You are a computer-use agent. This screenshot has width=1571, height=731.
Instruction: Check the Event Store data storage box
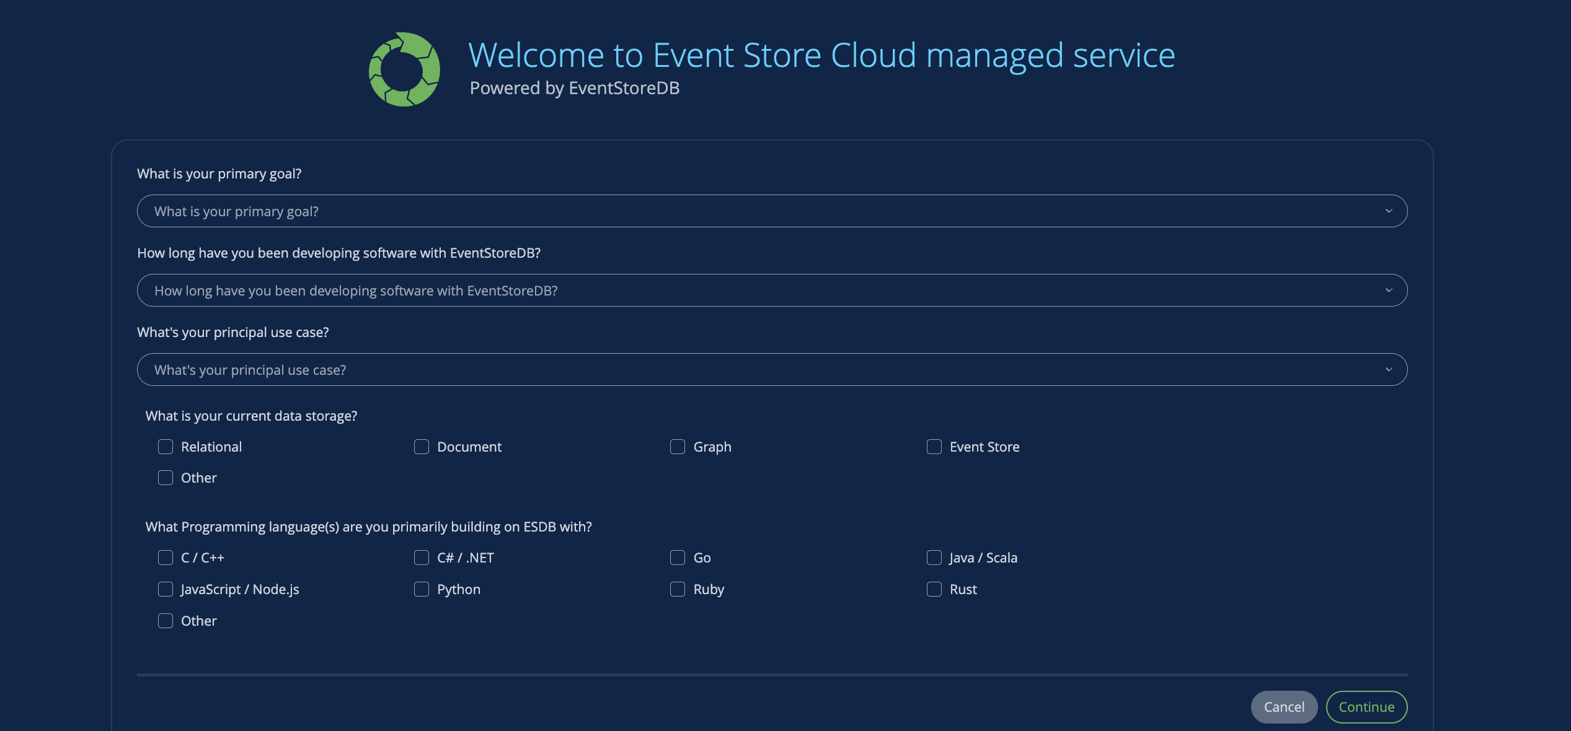click(x=934, y=447)
